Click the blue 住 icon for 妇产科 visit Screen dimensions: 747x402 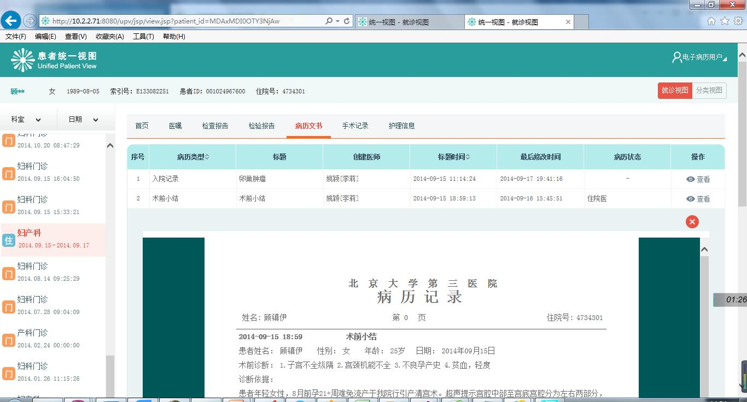tap(8, 240)
